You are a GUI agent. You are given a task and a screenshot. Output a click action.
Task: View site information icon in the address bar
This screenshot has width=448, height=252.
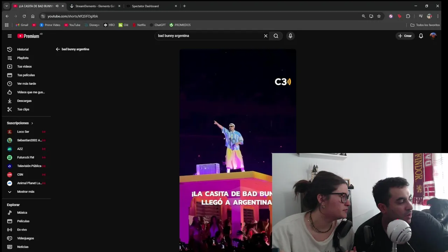(x=43, y=16)
